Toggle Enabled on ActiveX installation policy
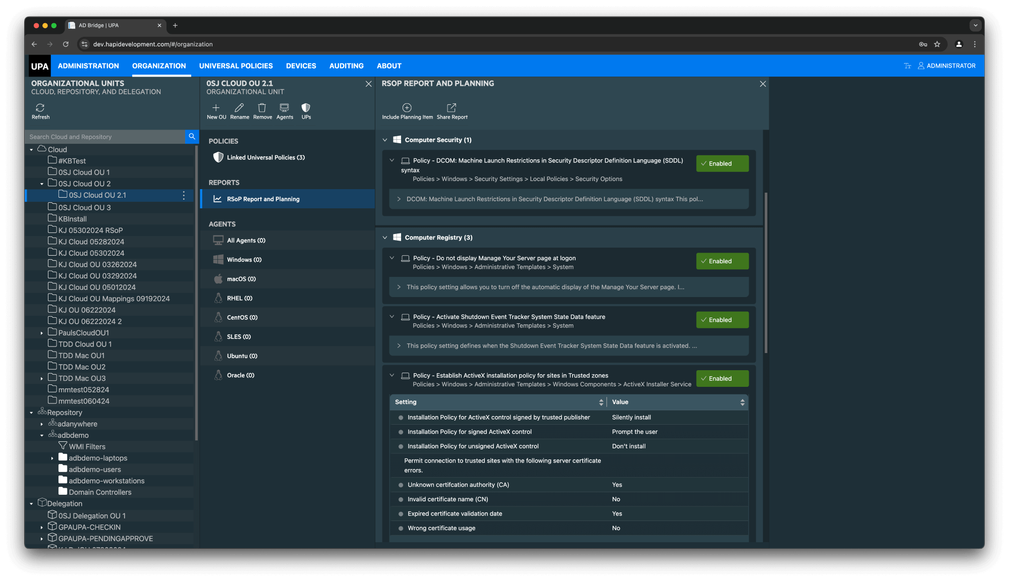The height and width of the screenshot is (581, 1009). pyautogui.click(x=722, y=378)
